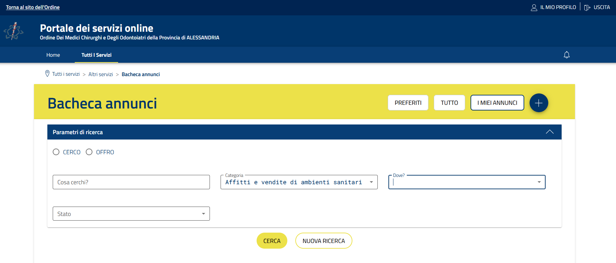Open I MIEI ANNUNCI
Image resolution: width=616 pixels, height=263 pixels.
(x=497, y=103)
